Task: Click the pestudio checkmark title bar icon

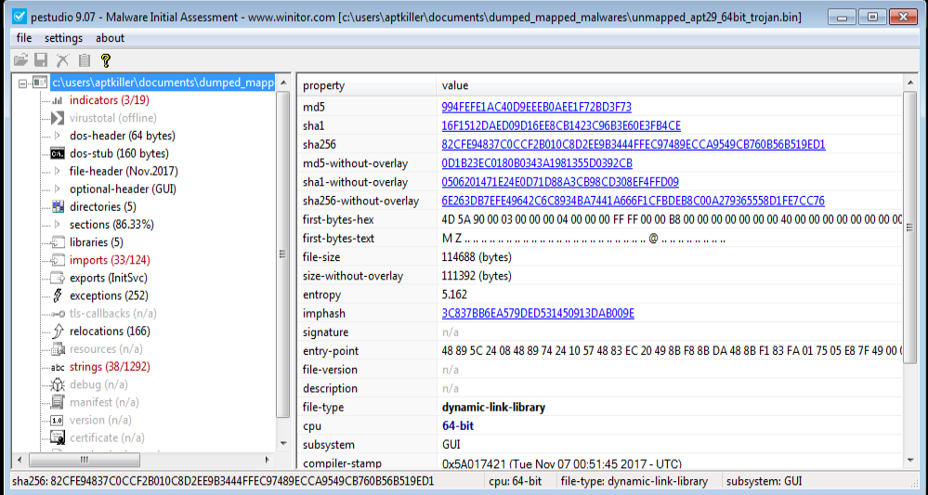Action: coord(19,16)
